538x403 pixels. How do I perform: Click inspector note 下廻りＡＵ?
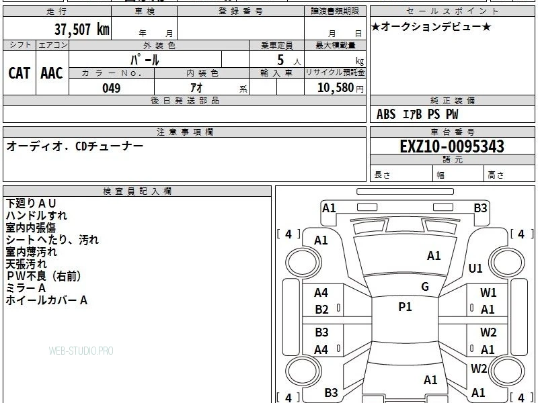(x=31, y=204)
